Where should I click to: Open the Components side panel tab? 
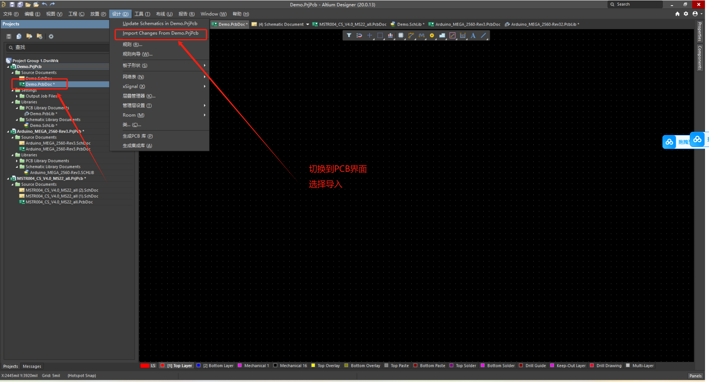click(x=700, y=58)
